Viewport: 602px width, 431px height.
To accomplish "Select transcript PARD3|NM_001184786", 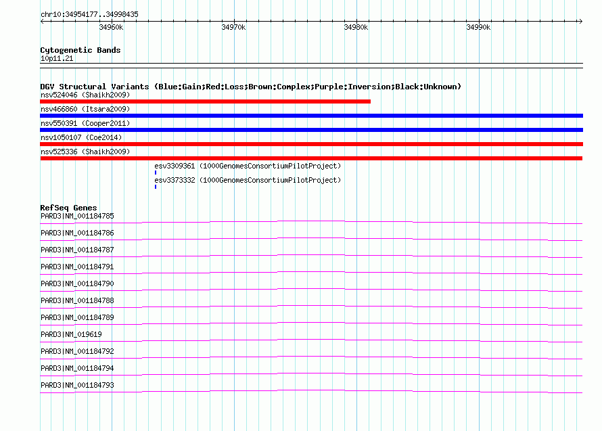I will point(77,233).
